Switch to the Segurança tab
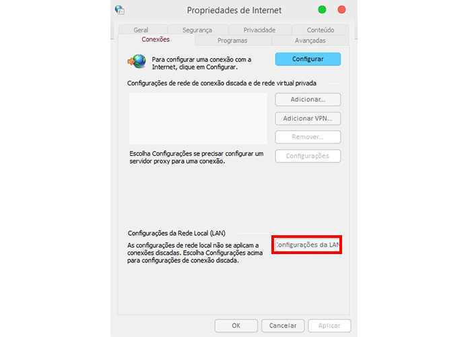This screenshot has height=337, width=468. [197, 30]
